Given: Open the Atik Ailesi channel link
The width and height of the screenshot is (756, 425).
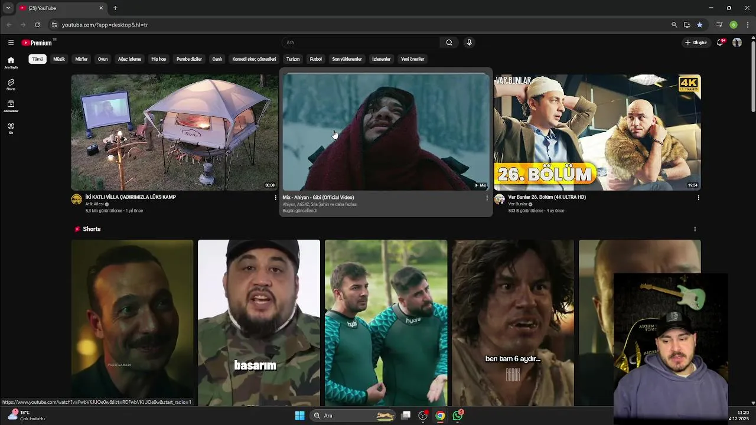Looking at the screenshot, I should (x=94, y=204).
